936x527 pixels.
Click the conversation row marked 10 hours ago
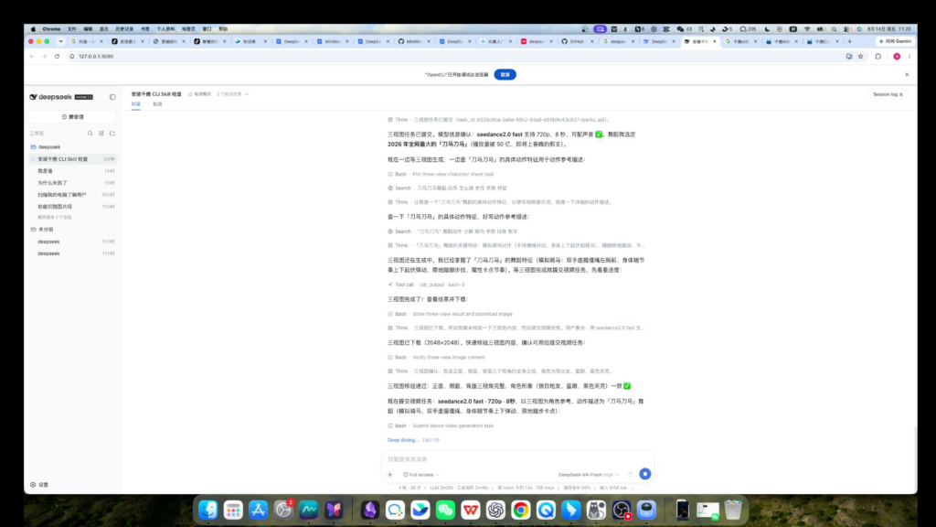point(73,195)
